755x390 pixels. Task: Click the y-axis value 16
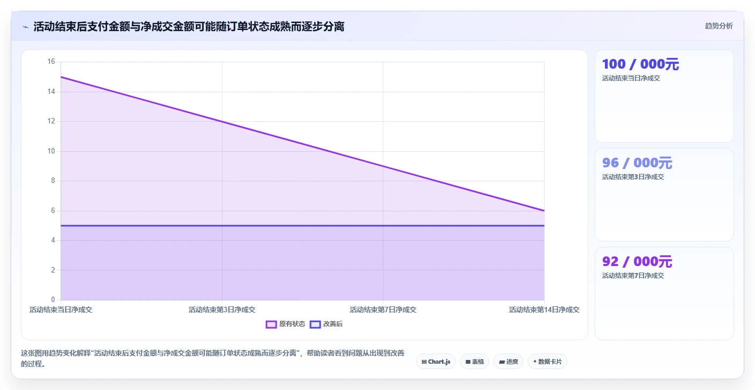[51, 62]
